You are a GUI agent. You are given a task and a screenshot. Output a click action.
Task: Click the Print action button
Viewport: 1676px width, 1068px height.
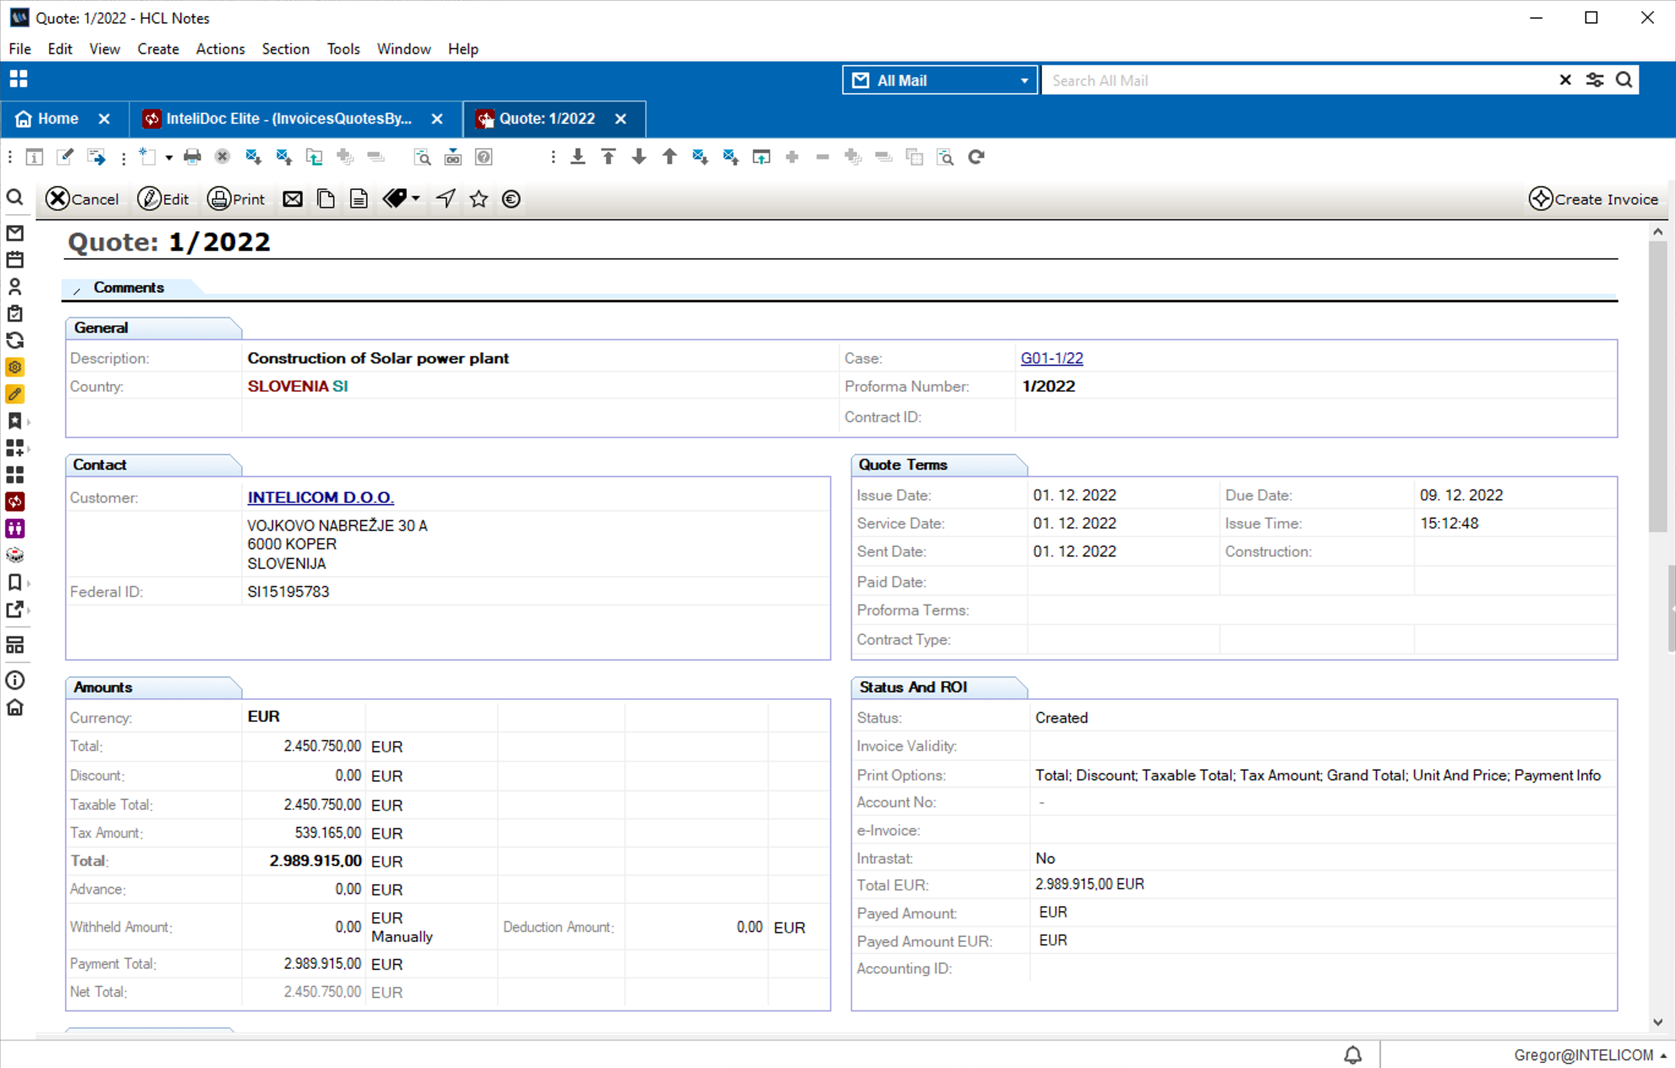pyautogui.click(x=237, y=199)
